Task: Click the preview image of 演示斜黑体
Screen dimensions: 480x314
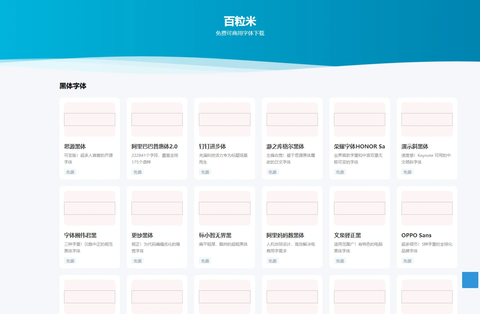Action: click(427, 119)
